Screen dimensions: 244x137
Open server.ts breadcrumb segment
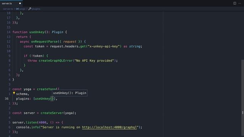coord(8,9)
